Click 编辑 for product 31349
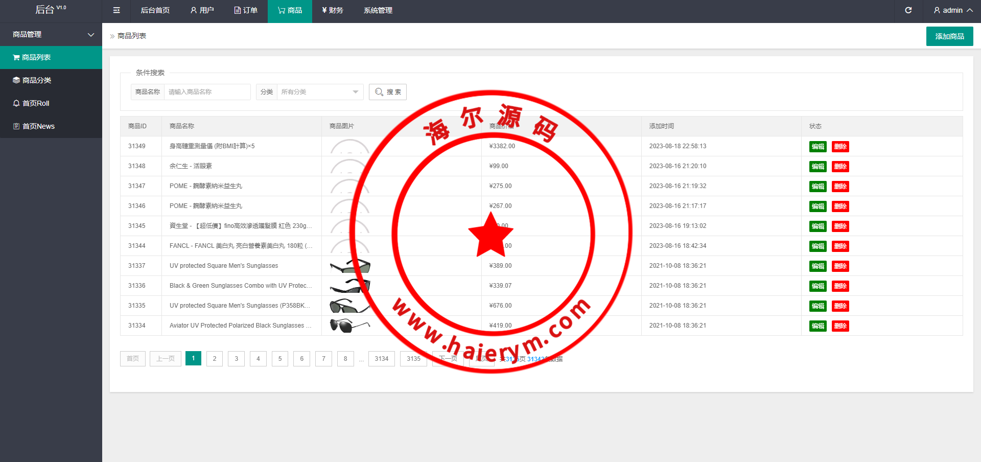 click(818, 147)
